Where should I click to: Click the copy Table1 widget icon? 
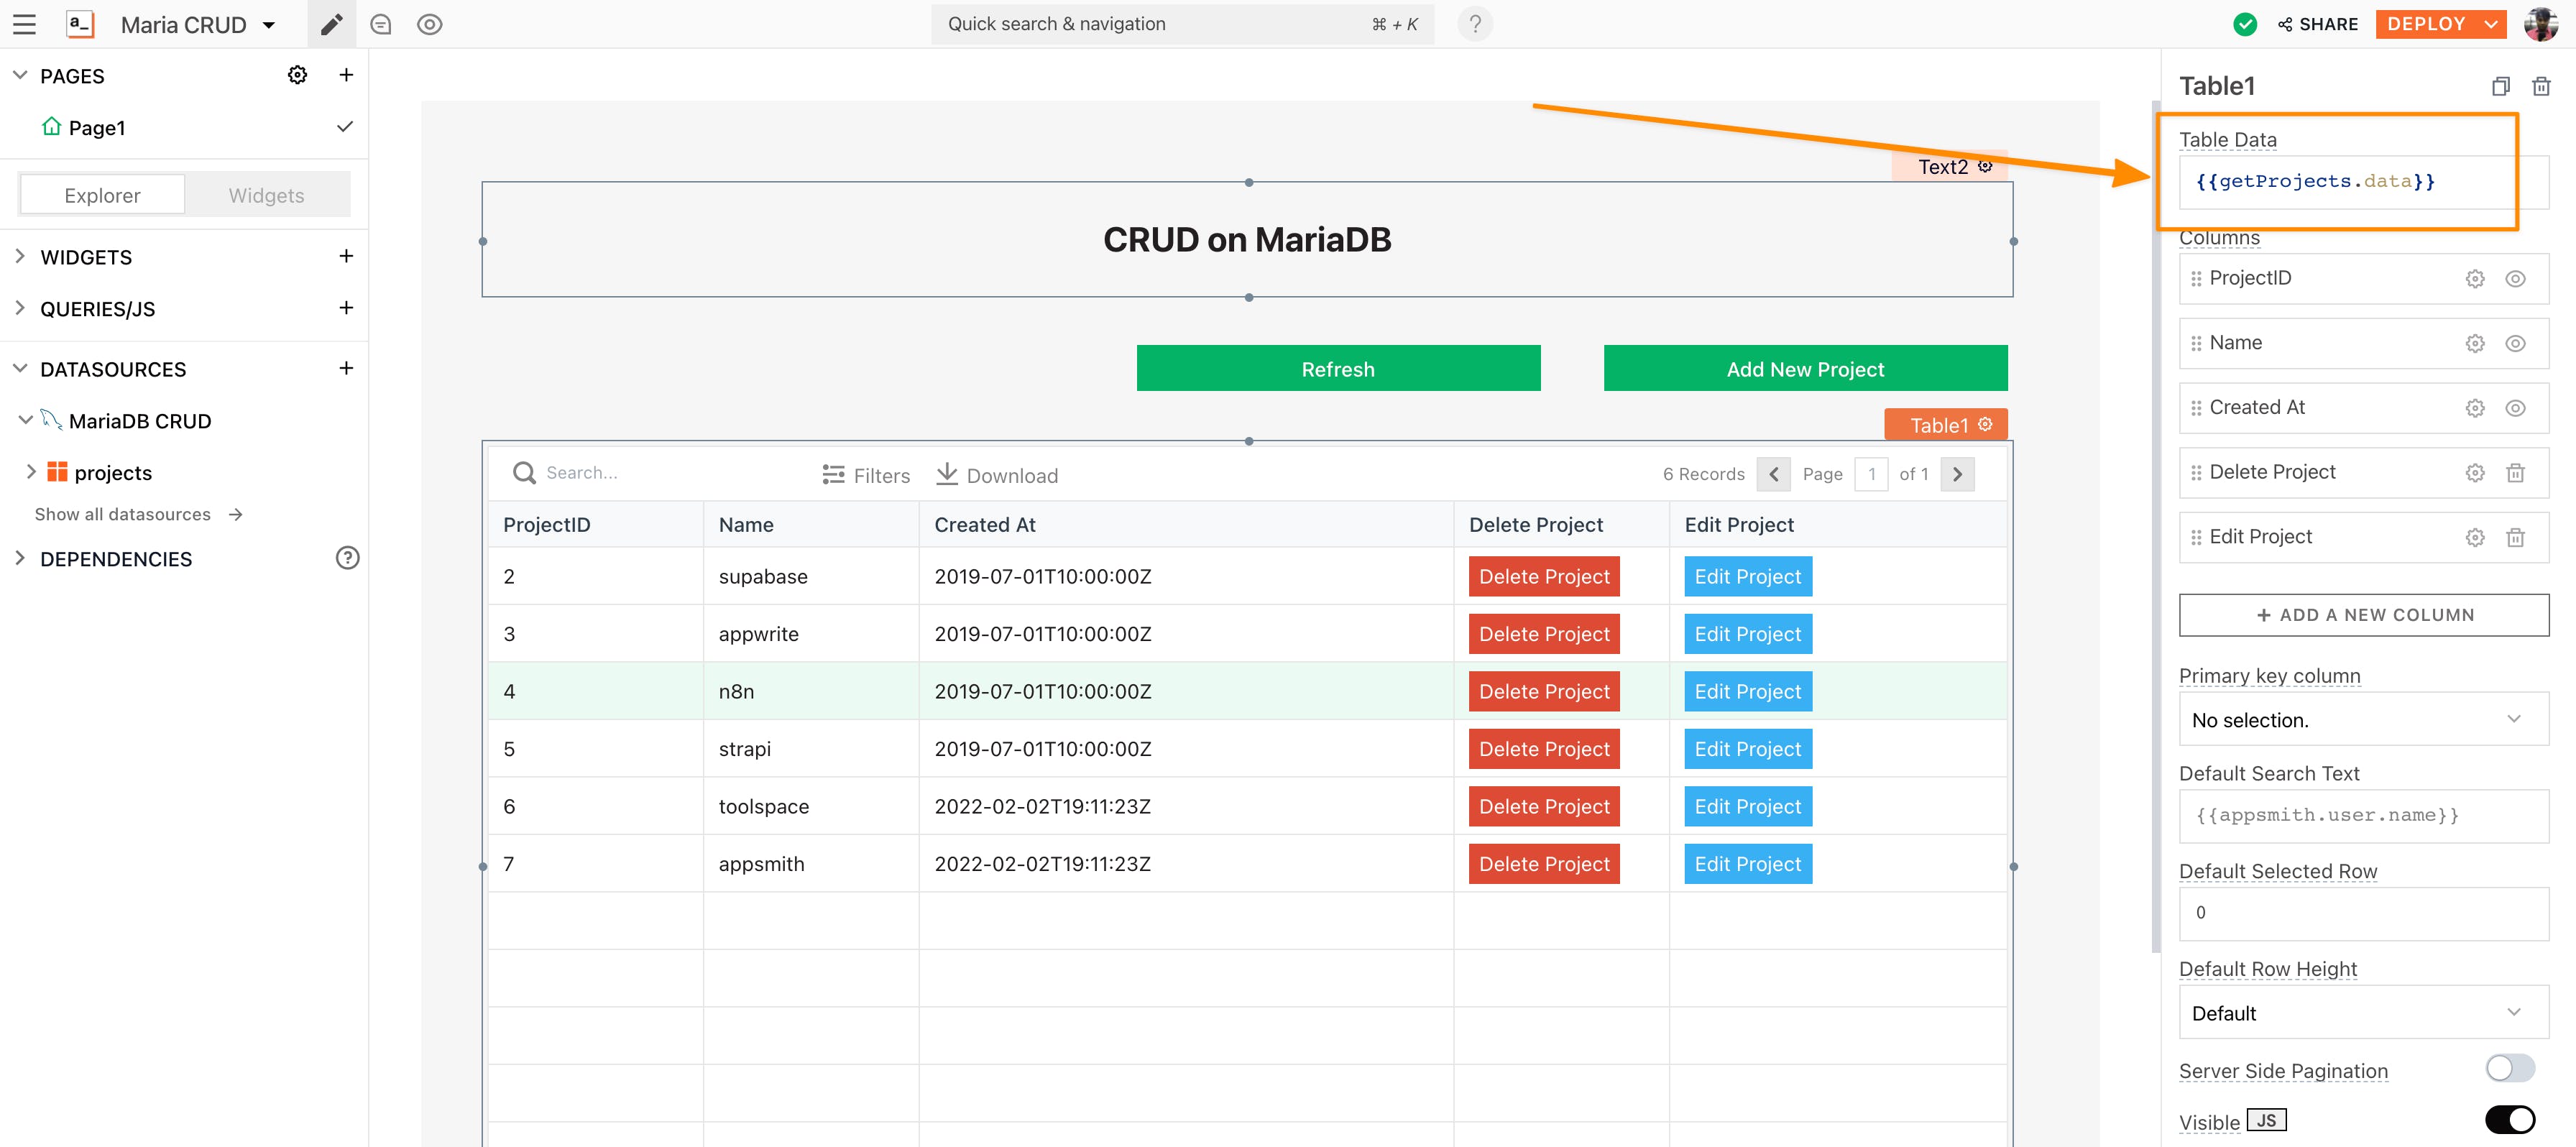click(x=2500, y=86)
